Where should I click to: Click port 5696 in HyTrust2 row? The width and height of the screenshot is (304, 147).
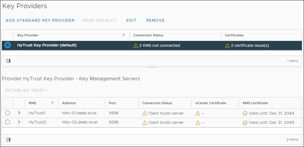pos(114,122)
